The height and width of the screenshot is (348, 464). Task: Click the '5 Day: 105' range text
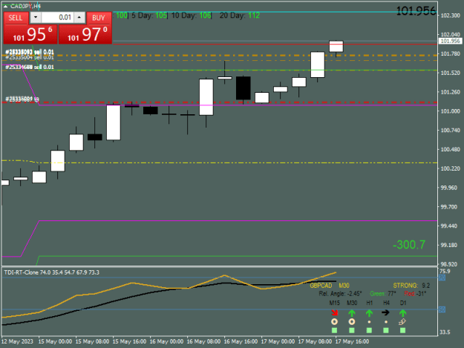[149, 16]
